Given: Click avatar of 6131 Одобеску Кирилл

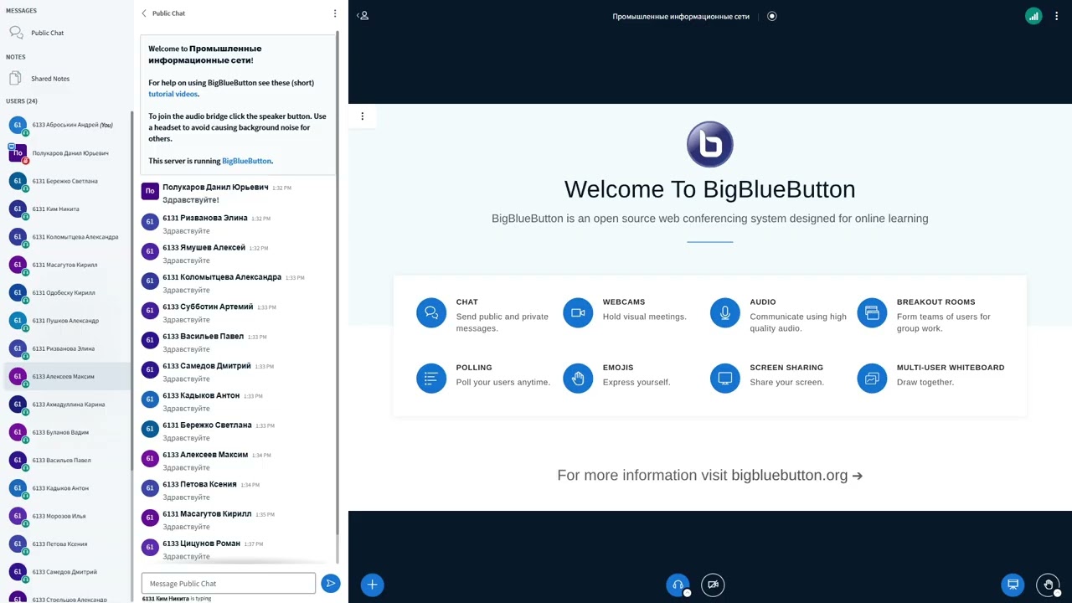Looking at the screenshot, I should [18, 292].
